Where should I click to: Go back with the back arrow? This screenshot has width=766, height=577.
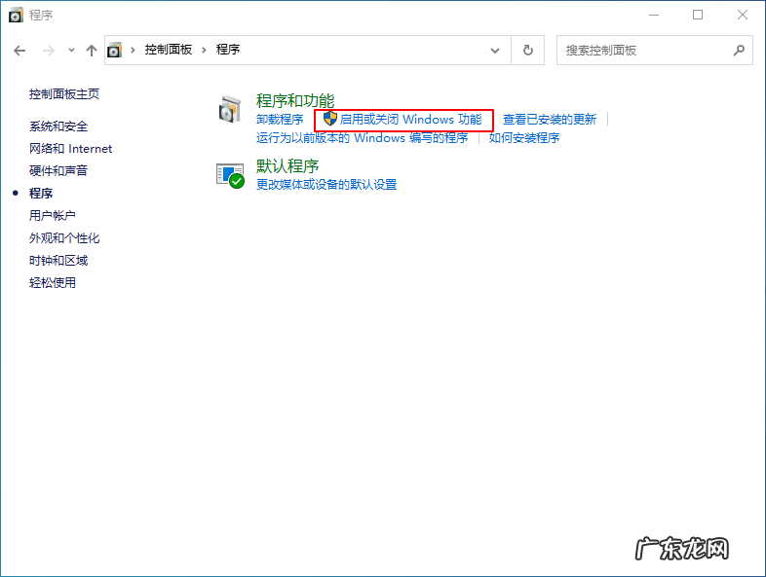pyautogui.click(x=19, y=51)
